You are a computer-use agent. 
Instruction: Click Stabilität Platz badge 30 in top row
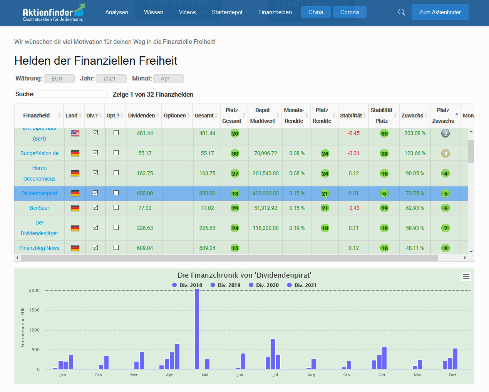(384, 133)
